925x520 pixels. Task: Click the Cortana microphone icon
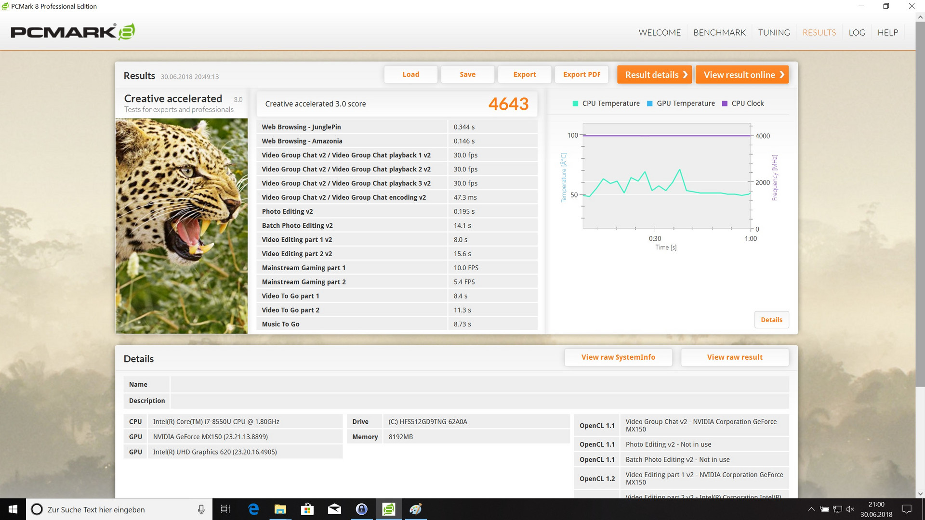click(201, 509)
